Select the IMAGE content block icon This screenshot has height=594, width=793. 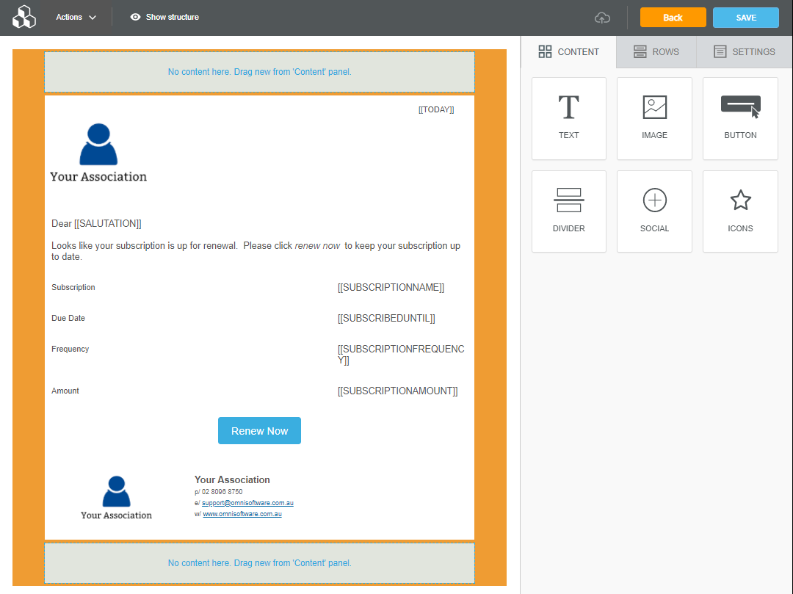[x=654, y=117]
